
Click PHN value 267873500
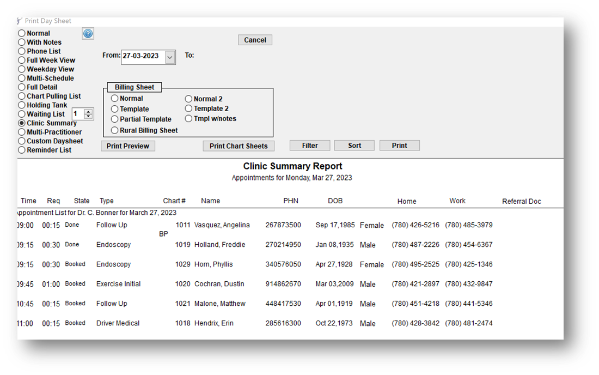coord(283,225)
